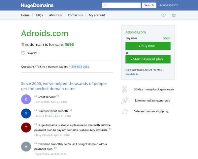Screen dimensions: 198x159
Task: Click the money back guarantee ribbon icon
Action: pyautogui.click(x=124, y=89)
